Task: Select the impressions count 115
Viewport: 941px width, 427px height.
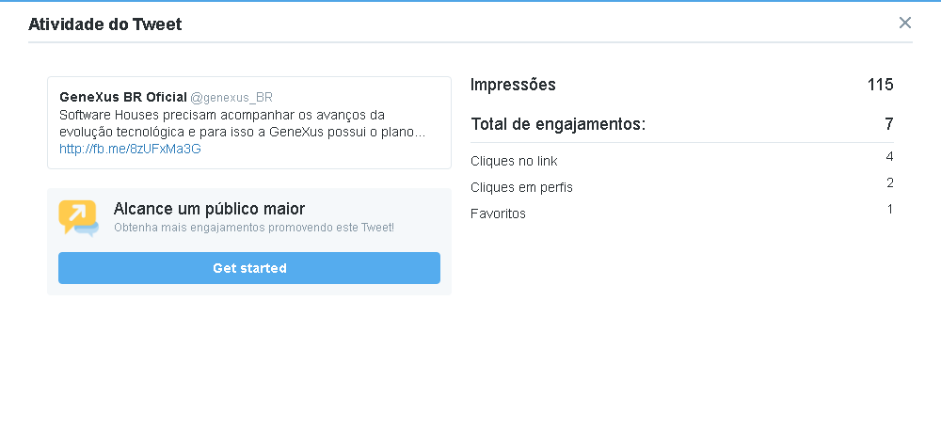Action: tap(881, 85)
